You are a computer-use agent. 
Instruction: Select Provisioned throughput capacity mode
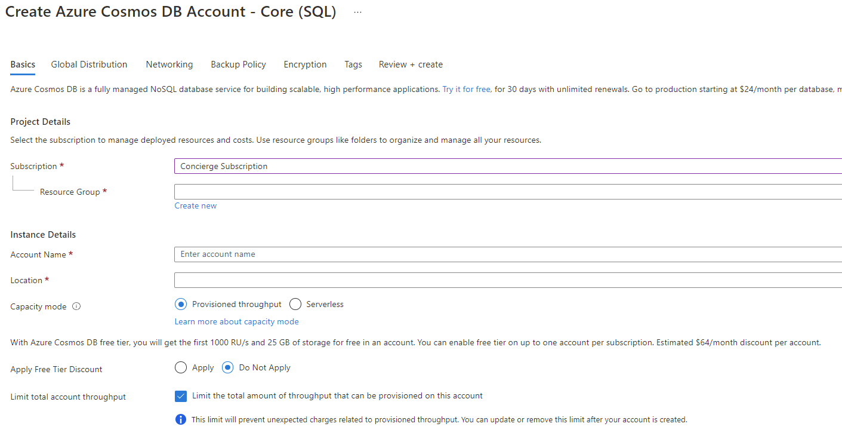(181, 304)
